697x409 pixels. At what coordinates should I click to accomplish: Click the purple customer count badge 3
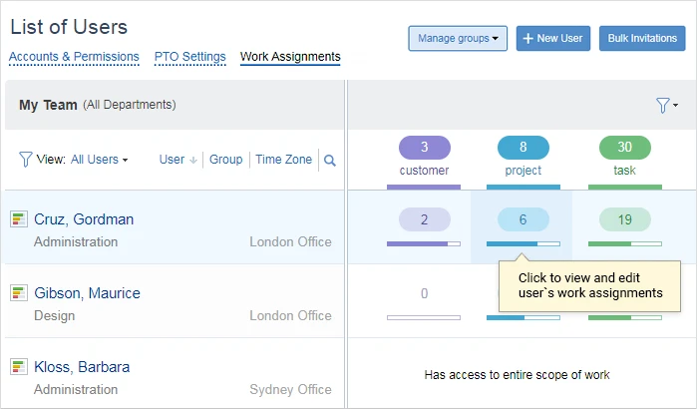click(x=424, y=148)
